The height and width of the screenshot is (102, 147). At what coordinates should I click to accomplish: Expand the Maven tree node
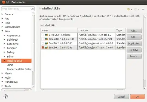(2, 73)
